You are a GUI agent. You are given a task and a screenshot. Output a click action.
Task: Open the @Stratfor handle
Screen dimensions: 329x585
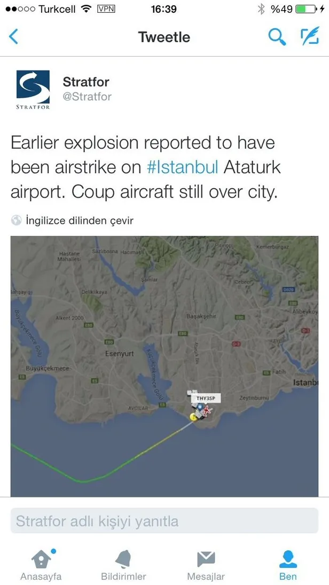[x=87, y=97]
